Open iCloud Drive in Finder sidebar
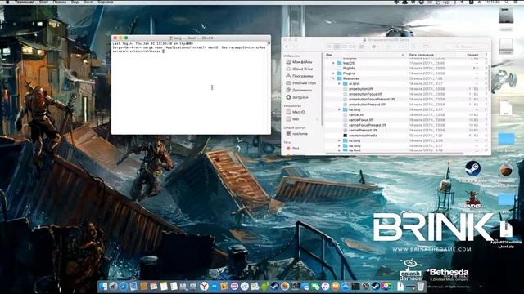524x294 pixels. click(300, 69)
